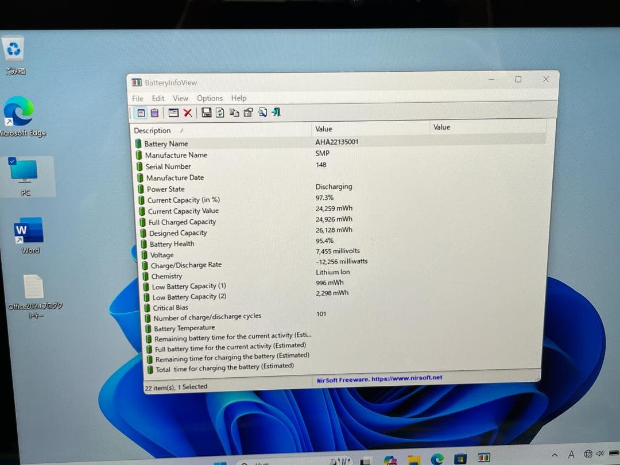This screenshot has height=465, width=620.
Task: Select the Office2024 text file on desktop
Action: coord(35,297)
